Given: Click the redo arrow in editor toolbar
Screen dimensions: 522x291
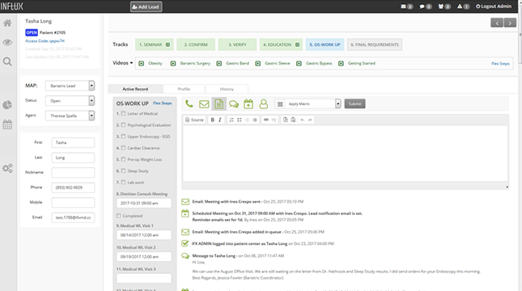Looking at the screenshot, I should [x=310, y=120].
